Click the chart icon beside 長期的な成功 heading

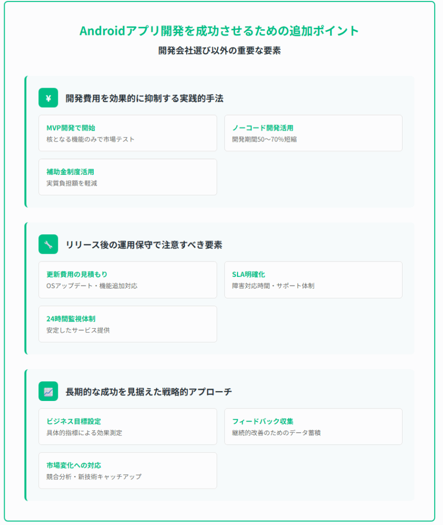point(48,391)
